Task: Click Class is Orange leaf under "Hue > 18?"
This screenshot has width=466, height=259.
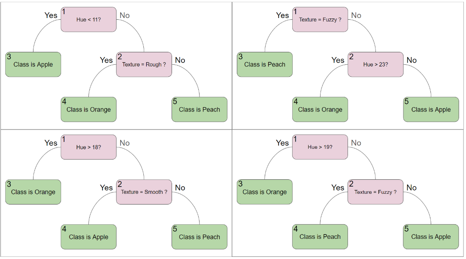Action: tap(33, 192)
